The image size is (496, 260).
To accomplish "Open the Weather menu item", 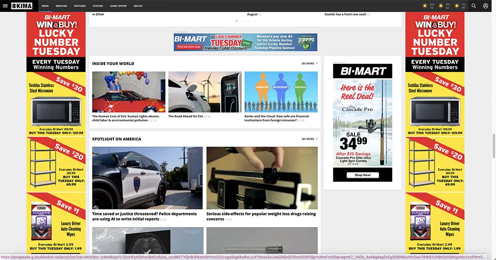I will [61, 6].
